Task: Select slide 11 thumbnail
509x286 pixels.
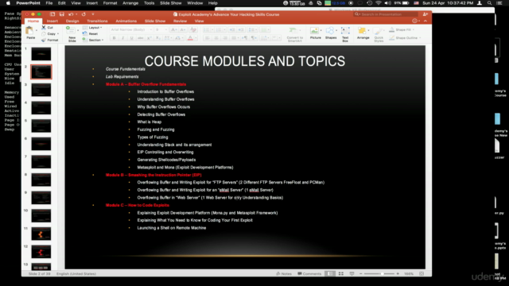Action: pyautogui.click(x=41, y=234)
